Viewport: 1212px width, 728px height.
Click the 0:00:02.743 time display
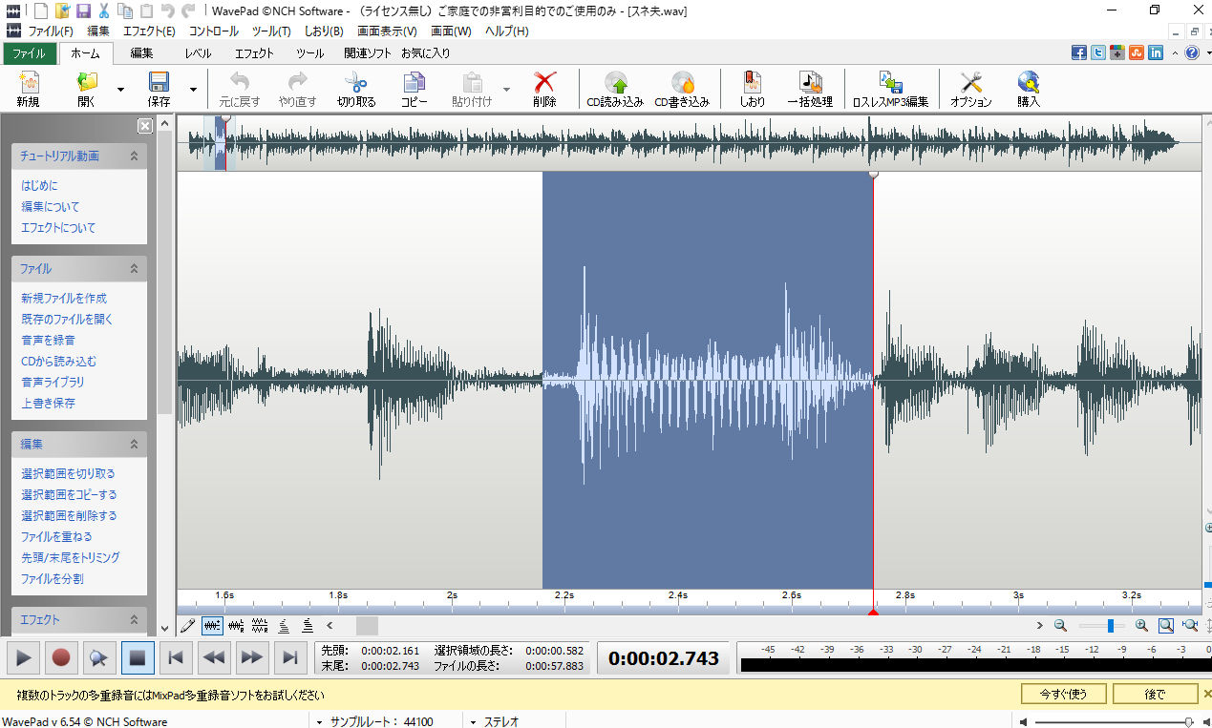click(664, 657)
